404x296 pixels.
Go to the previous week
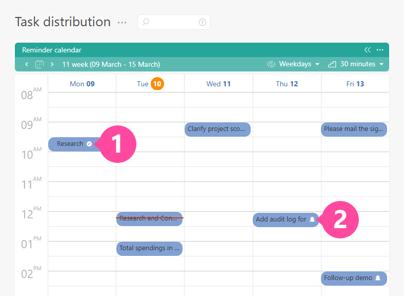click(27, 64)
